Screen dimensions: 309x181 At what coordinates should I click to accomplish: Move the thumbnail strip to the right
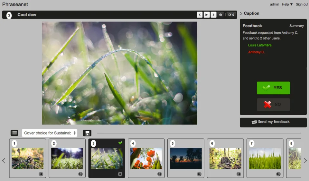coord(305,161)
